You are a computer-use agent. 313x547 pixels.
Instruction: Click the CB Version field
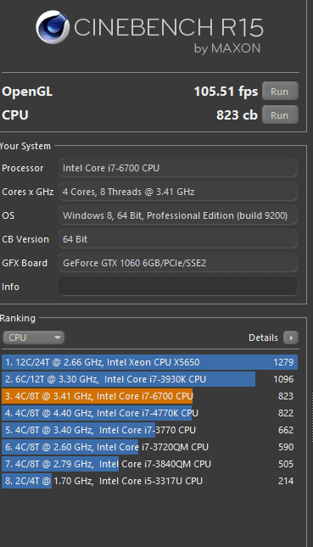click(x=178, y=239)
